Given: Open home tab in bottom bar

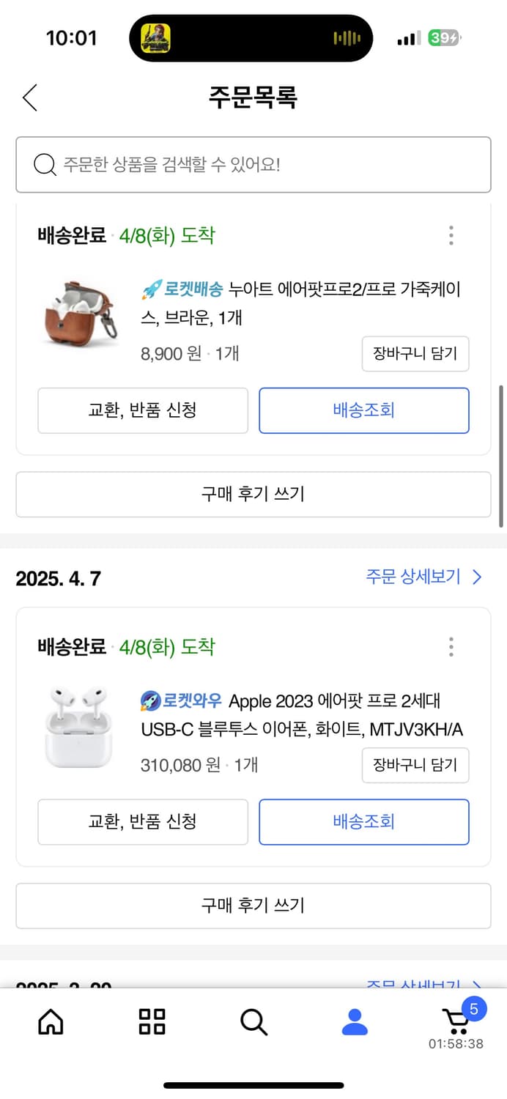Looking at the screenshot, I should tap(51, 1021).
